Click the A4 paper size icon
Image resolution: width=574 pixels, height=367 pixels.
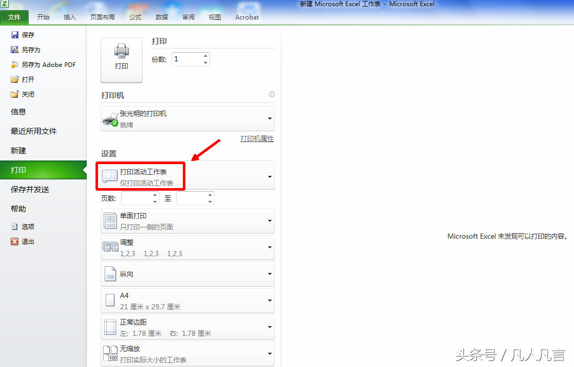tap(110, 300)
